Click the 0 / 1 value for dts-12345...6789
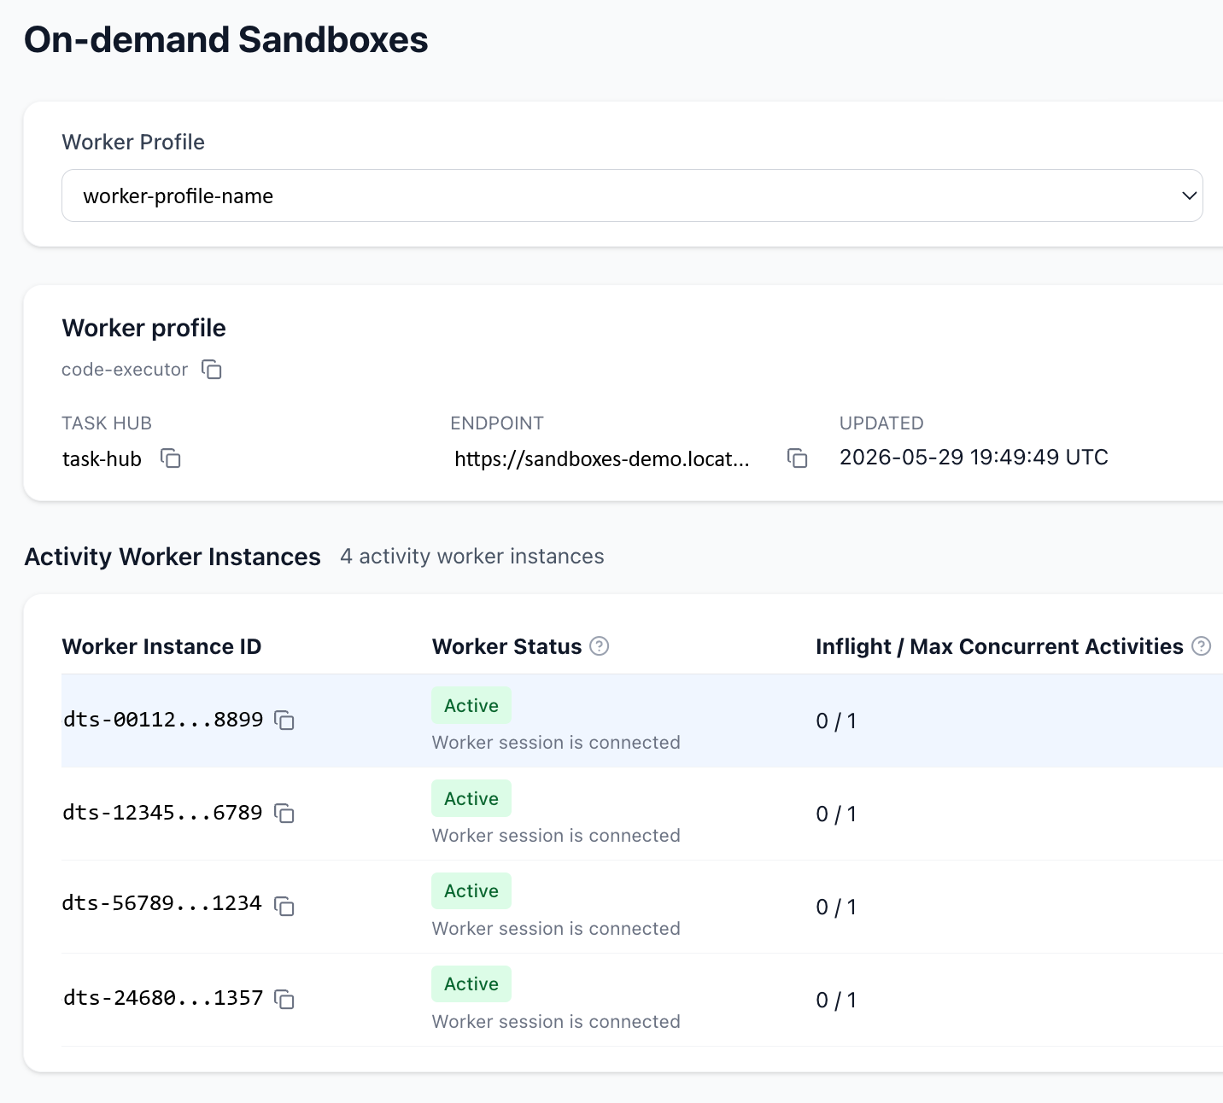1223x1103 pixels. 836,814
